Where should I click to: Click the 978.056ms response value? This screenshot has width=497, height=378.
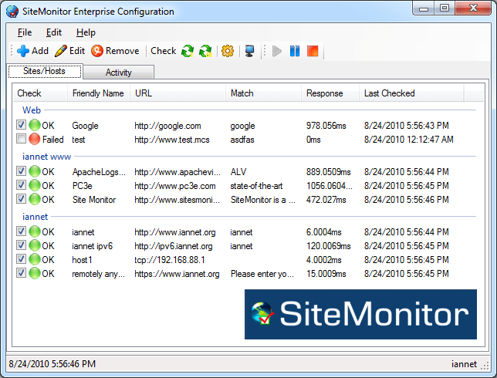(326, 126)
